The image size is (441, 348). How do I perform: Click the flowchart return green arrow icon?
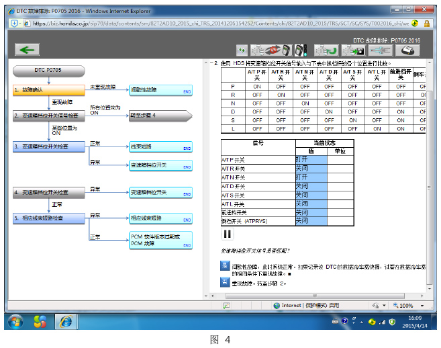pyautogui.click(x=326, y=50)
